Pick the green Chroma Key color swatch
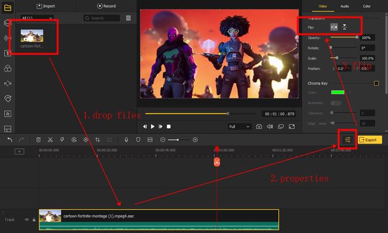 click(x=338, y=92)
